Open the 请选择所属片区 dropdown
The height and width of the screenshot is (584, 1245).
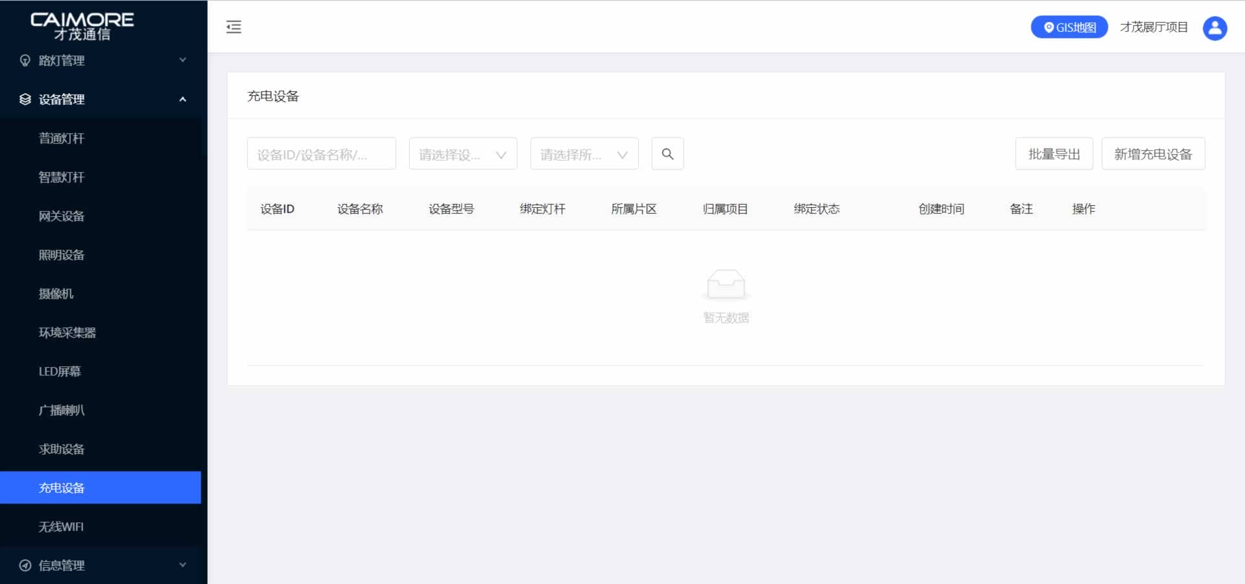[583, 153]
